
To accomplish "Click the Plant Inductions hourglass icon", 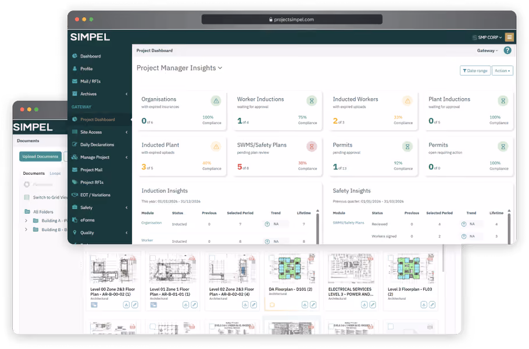I will tap(503, 100).
